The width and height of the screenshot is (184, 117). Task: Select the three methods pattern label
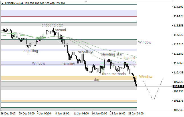click(x=114, y=74)
